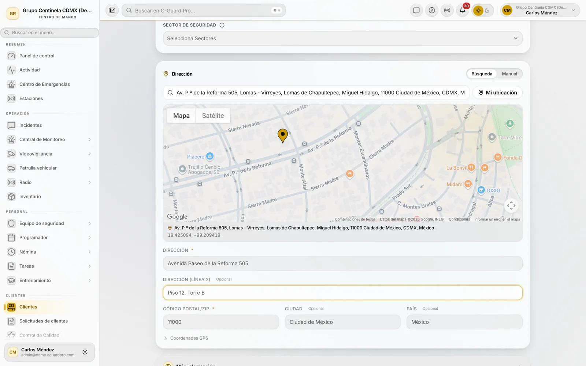
Task: Open the Selecciona Sectores dropdown
Action: (342, 38)
